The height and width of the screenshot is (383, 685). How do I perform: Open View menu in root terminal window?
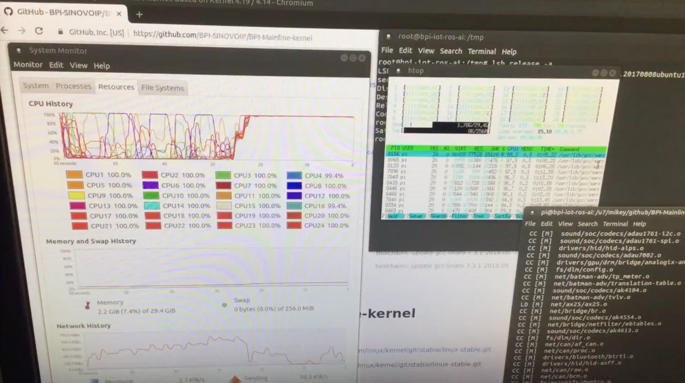(426, 51)
